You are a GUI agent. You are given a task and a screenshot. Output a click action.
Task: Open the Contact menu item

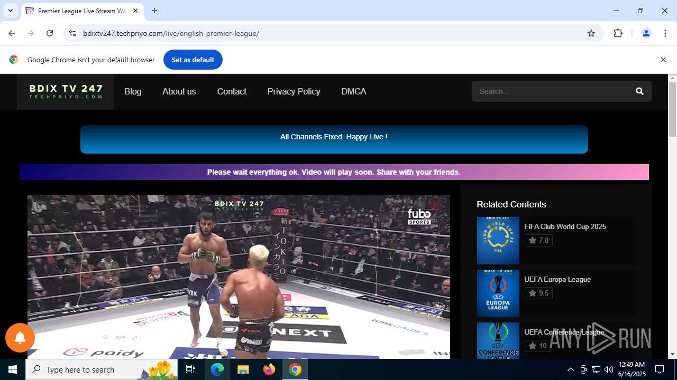(232, 91)
